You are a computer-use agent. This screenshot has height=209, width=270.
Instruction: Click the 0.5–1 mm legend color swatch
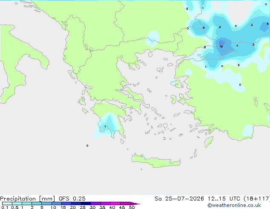click(17, 203)
